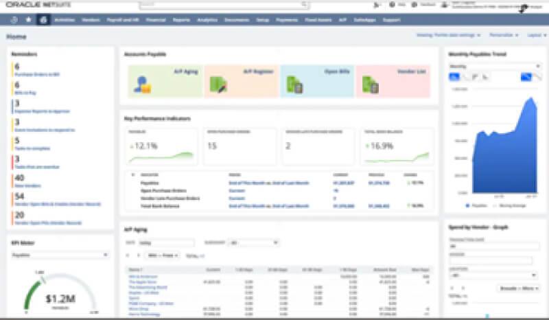Open the Payroll and HR menu

[123, 20]
